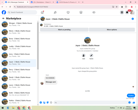Click the Thanks/ sent message bubble
This screenshot has height=110, width=138.
131,95
